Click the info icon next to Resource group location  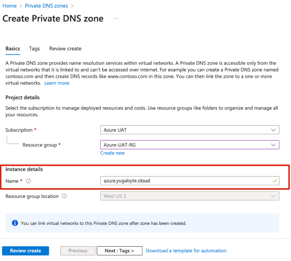coord(64,196)
